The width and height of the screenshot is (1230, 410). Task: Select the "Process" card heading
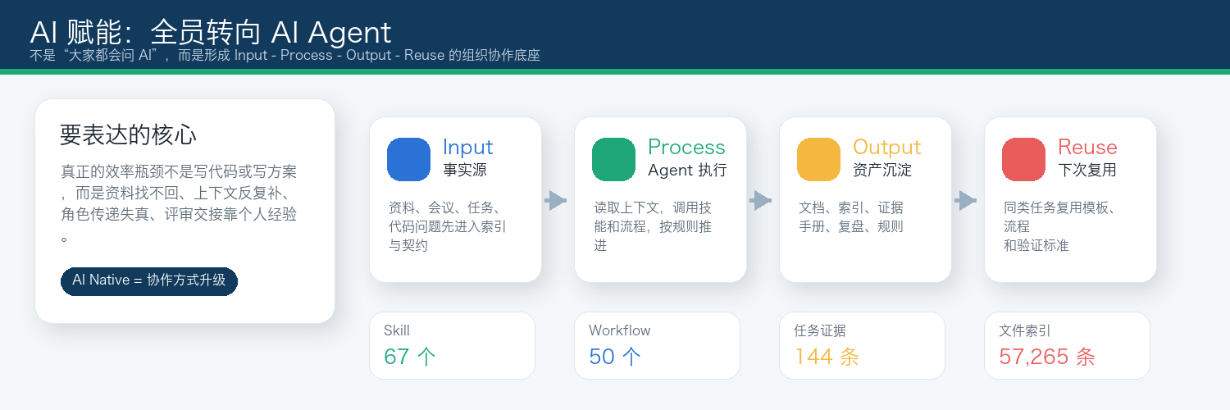(x=686, y=148)
